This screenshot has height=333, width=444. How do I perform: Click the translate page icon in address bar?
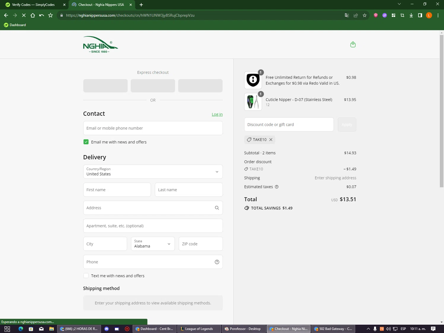click(347, 15)
